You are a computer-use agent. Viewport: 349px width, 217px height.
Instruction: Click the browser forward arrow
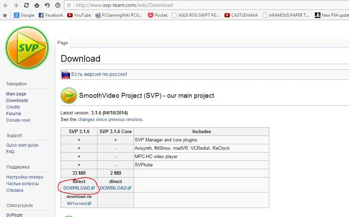16,5
